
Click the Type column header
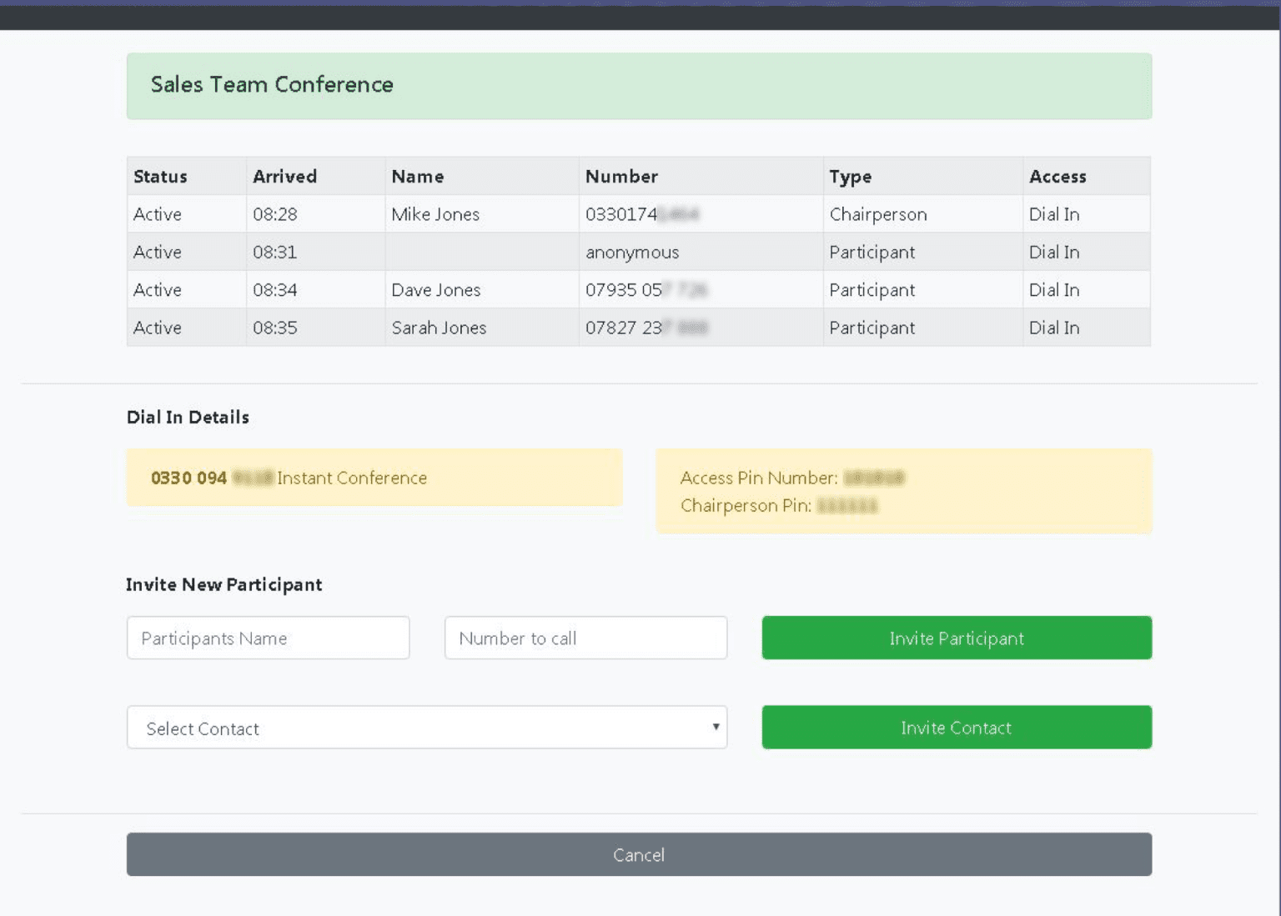pos(851,177)
